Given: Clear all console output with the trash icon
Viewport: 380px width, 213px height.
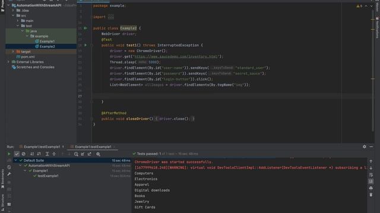Looking at the screenshot, I should (370, 195).
